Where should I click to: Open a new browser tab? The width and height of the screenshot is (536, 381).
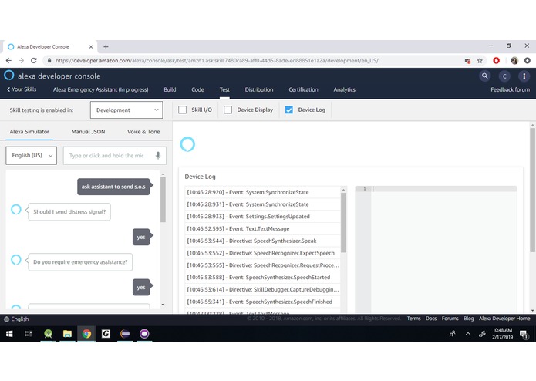[x=106, y=47]
